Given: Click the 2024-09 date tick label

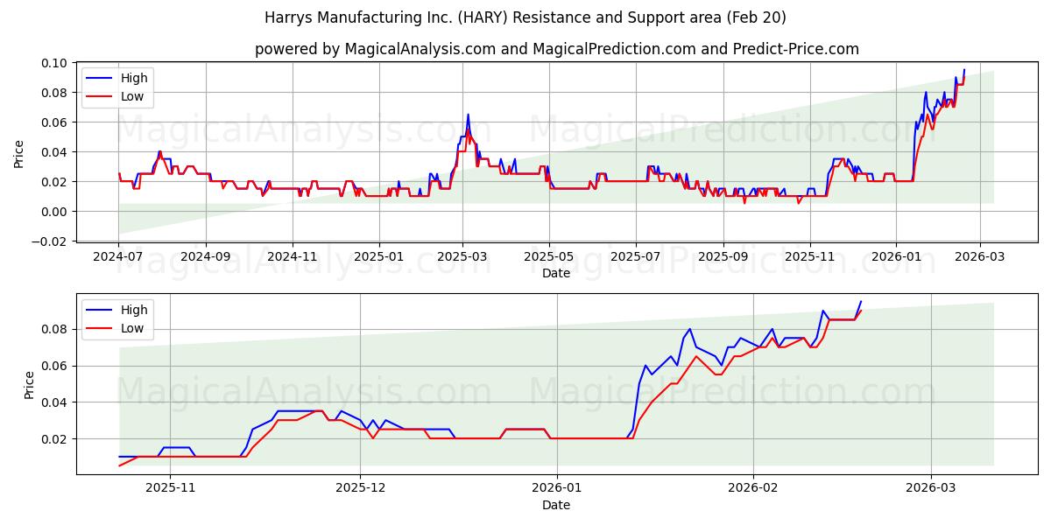Looking at the screenshot, I should 206,256.
